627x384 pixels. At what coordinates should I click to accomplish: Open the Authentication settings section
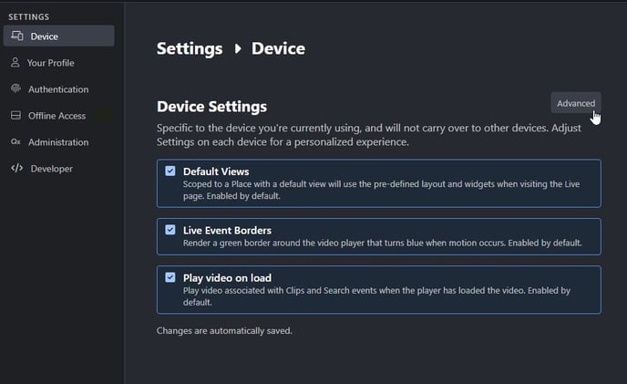pyautogui.click(x=58, y=89)
